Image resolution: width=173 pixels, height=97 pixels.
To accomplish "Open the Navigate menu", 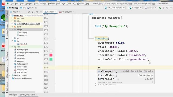I will coord(29,4).
